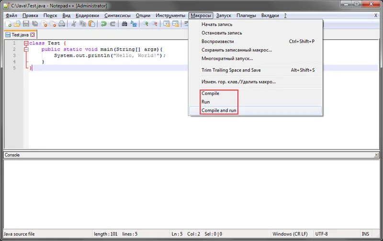Open the Опции menu

point(143,16)
